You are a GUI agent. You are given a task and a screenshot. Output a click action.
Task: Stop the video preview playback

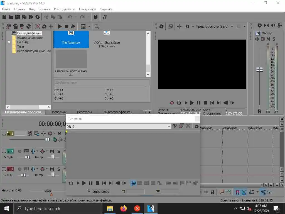pyautogui.click(x=205, y=103)
